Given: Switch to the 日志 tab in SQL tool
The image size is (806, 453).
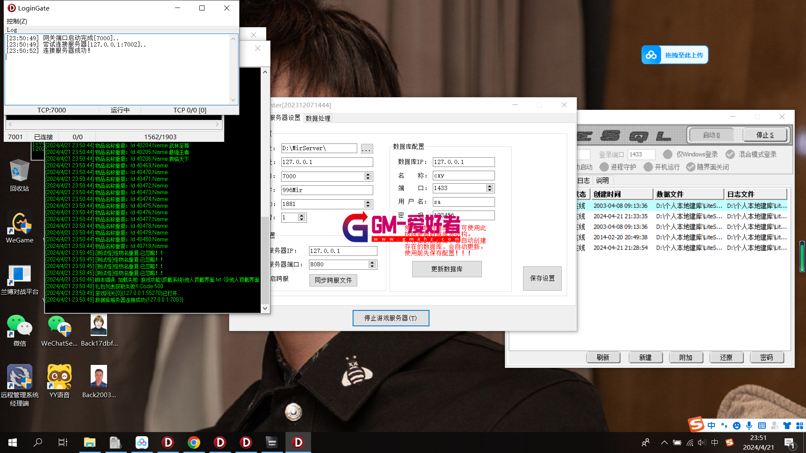Looking at the screenshot, I should [x=583, y=180].
